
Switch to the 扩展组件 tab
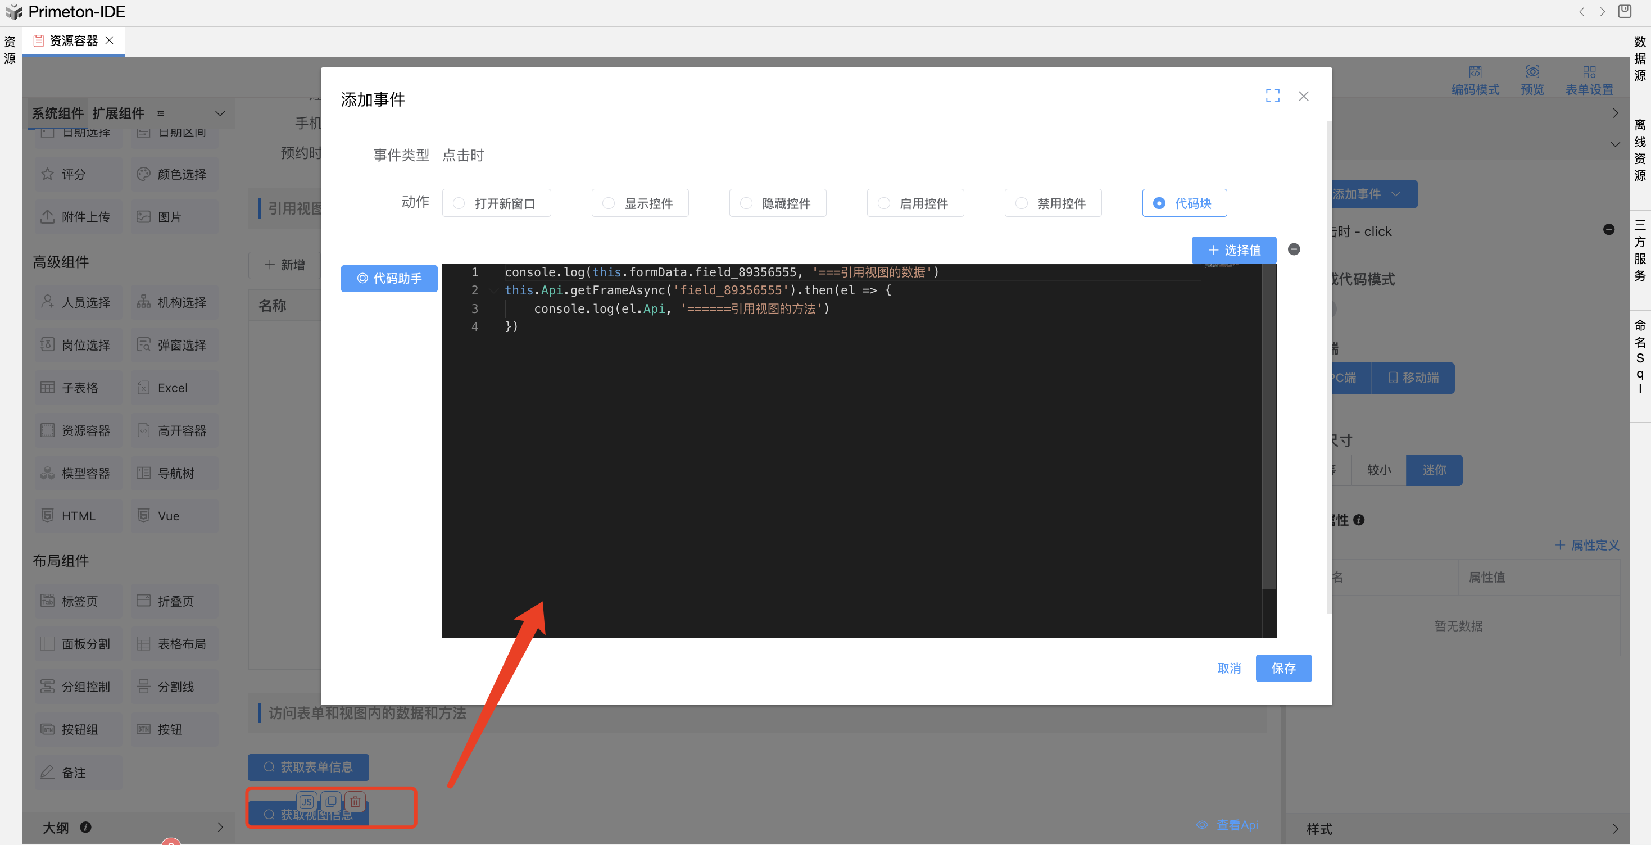[x=118, y=113]
